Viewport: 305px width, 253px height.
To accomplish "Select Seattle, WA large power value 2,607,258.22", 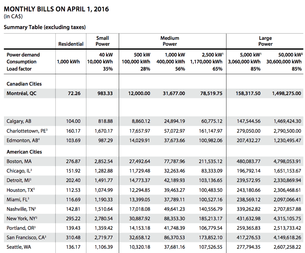I will pos(287,247).
